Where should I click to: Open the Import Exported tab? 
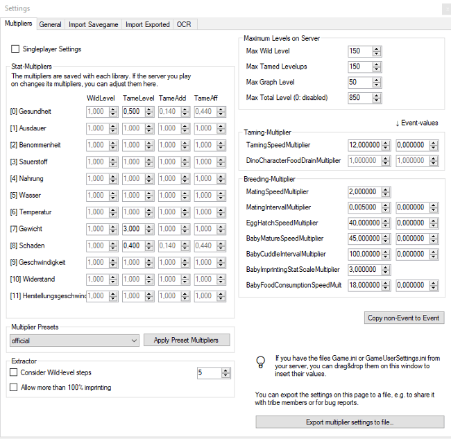[x=147, y=24]
